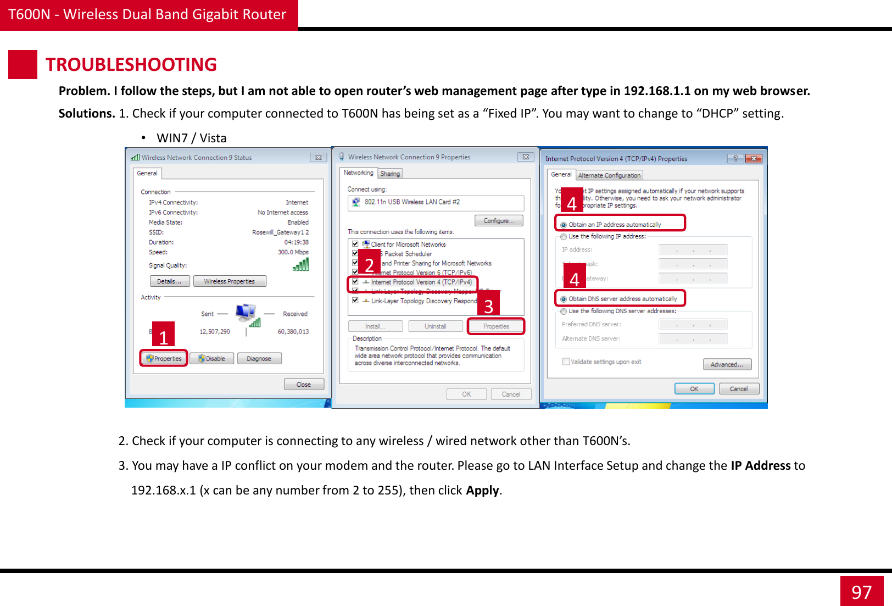This screenshot has height=606, width=892.
Task: Click the 60,380,013 received bytes value
Action: coord(293,332)
